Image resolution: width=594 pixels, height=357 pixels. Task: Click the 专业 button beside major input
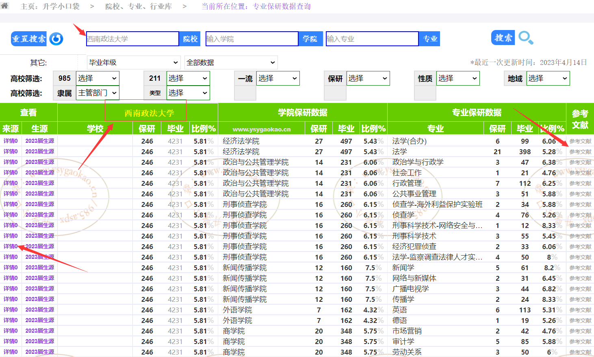pos(430,39)
